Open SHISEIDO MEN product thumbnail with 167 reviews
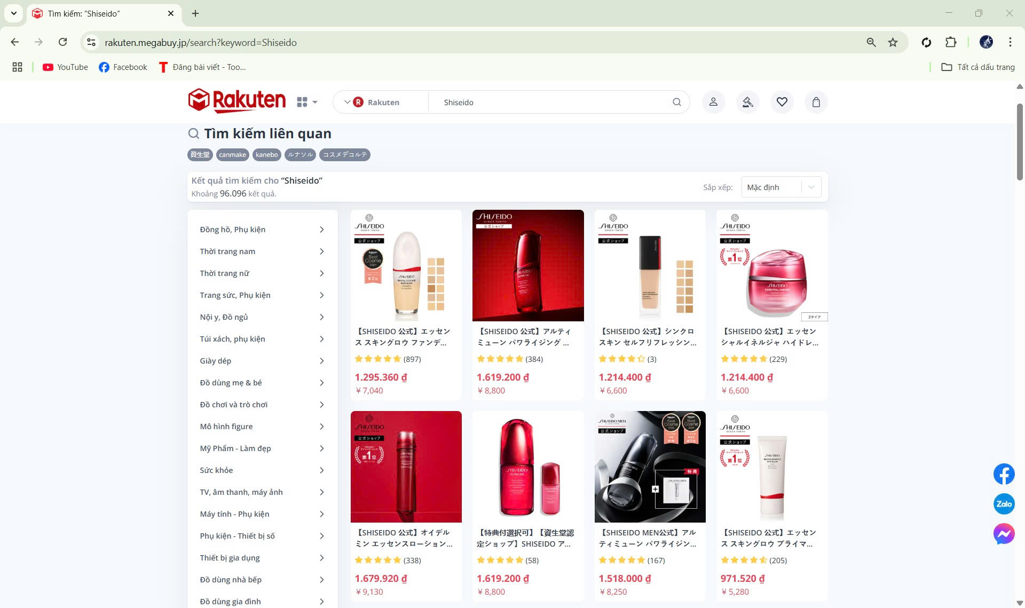Viewport: 1025px width, 608px height. pos(650,467)
